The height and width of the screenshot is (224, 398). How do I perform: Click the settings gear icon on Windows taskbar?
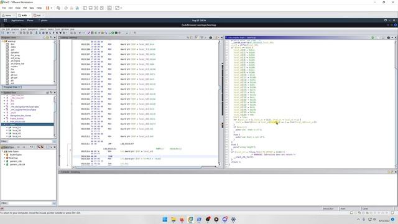tap(233, 219)
